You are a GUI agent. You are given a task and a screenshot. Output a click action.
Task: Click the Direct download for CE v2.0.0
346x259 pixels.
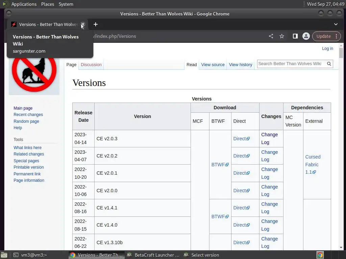click(241, 191)
